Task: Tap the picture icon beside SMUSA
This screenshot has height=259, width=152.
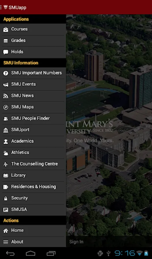Action: click(x=6, y=210)
